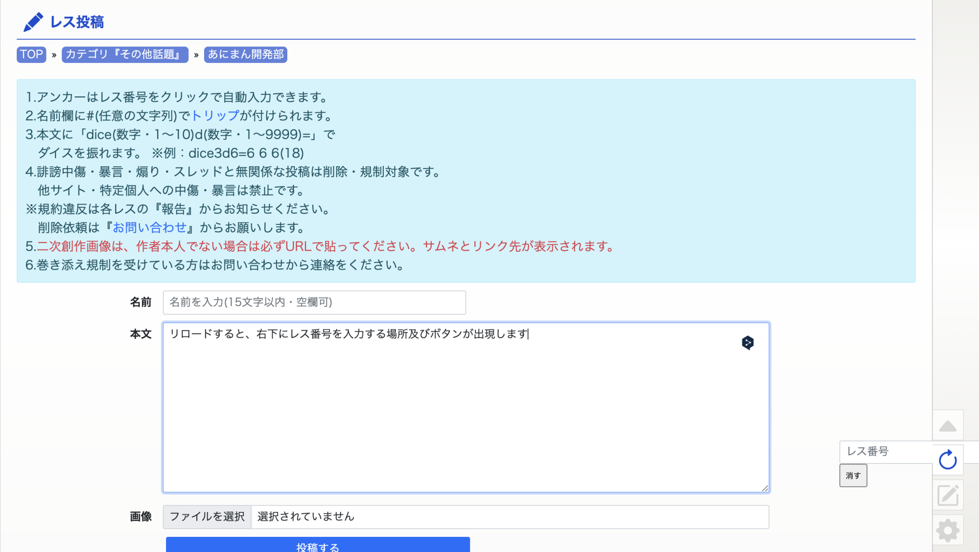Go to TOP breadcrumb

click(31, 54)
